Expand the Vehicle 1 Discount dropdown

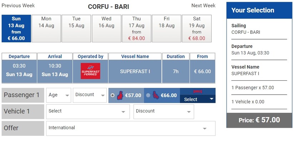[x=164, y=111]
